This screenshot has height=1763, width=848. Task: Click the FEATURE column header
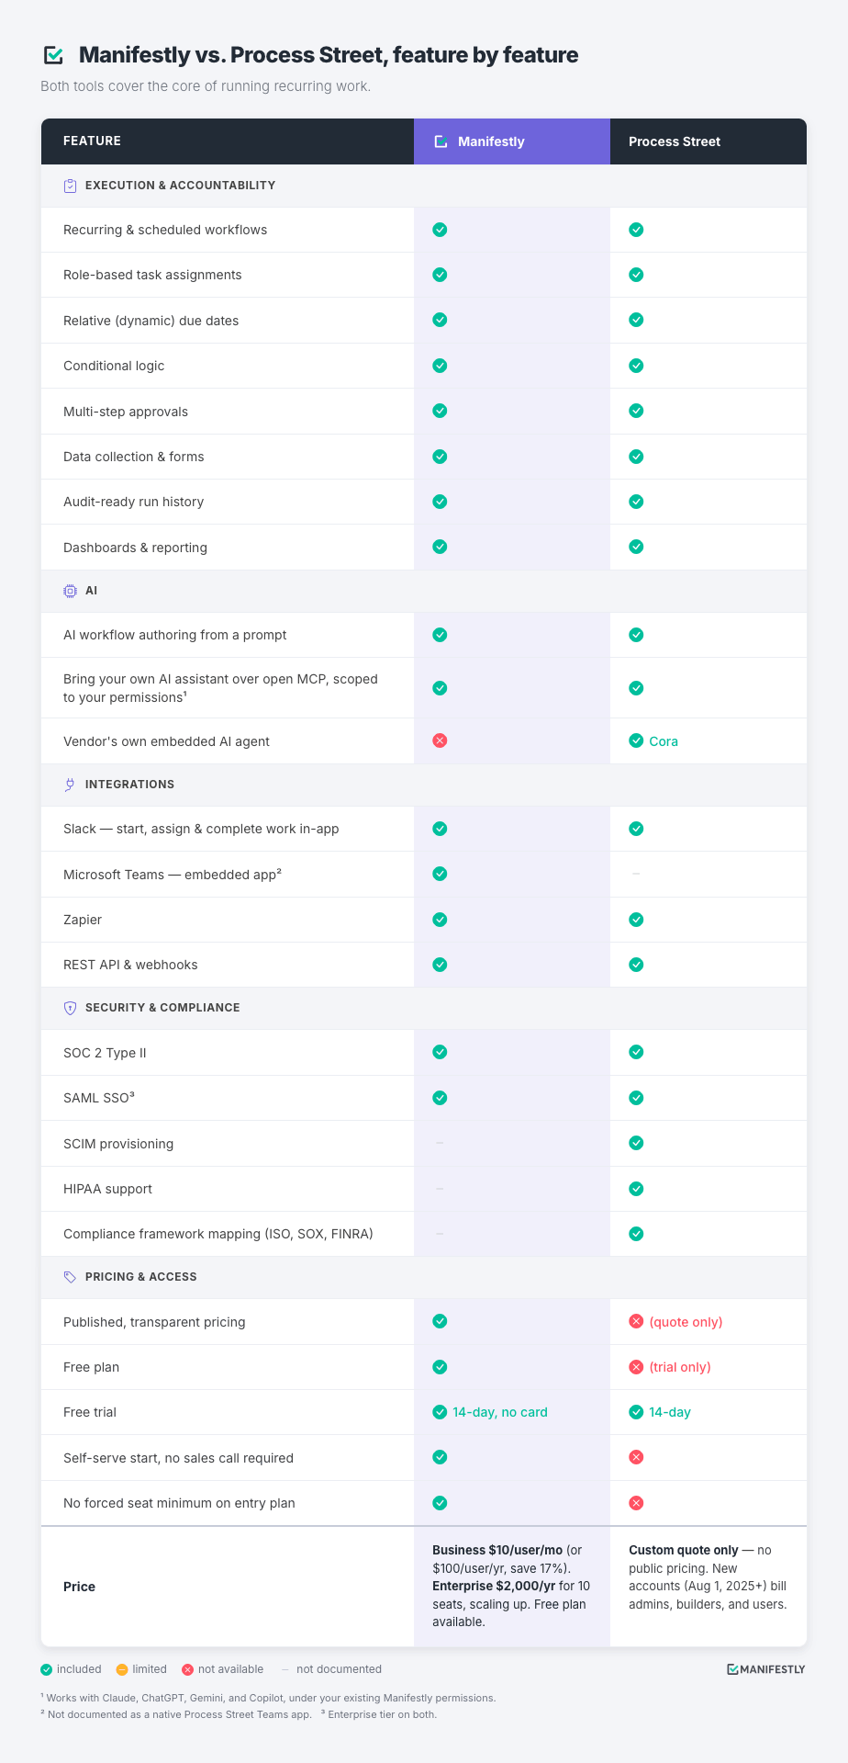tap(92, 141)
